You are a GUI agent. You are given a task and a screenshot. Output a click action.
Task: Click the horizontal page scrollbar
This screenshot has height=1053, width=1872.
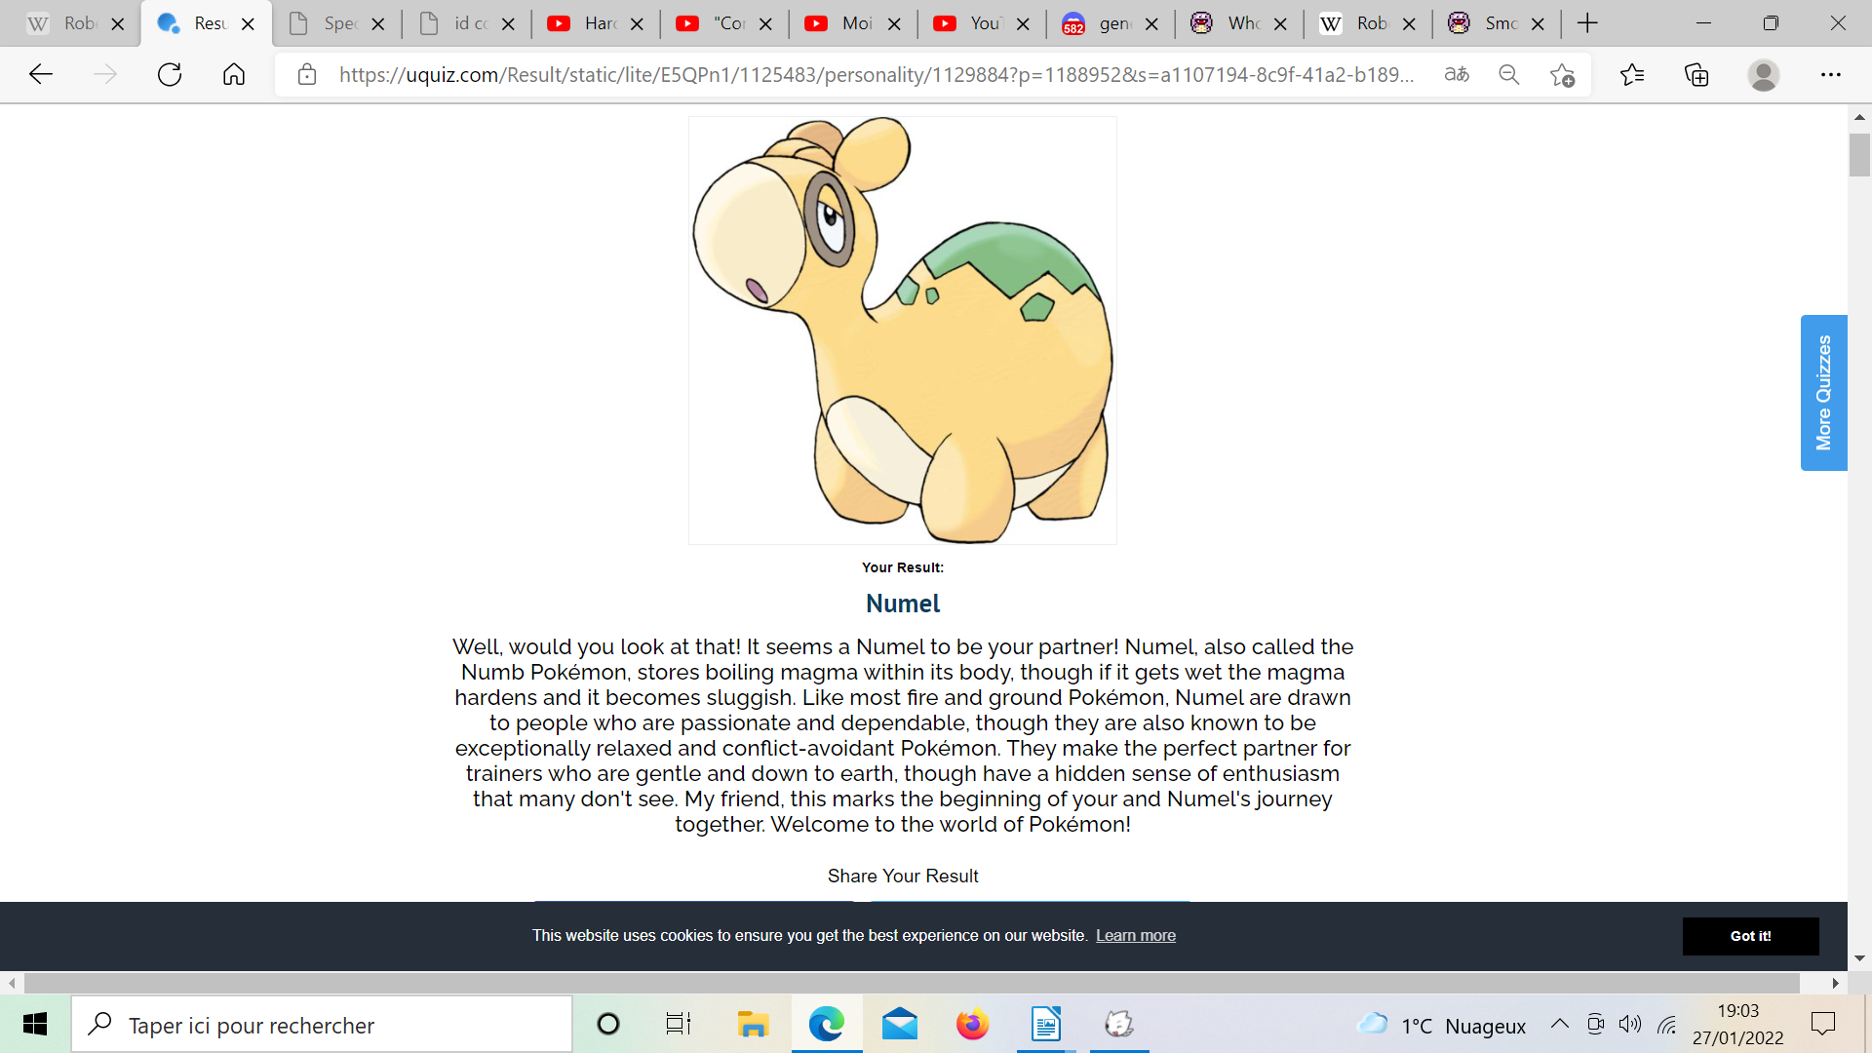912,983
